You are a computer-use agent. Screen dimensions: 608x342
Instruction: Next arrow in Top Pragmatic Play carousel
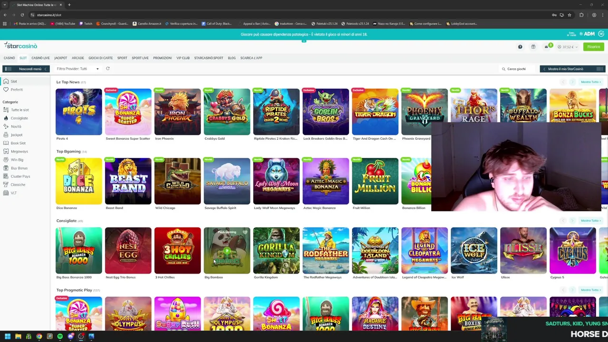[572, 290]
